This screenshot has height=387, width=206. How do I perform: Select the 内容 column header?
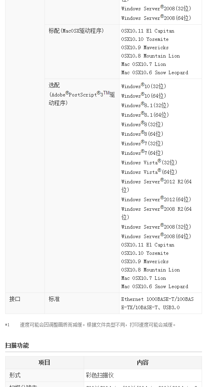(x=143, y=362)
